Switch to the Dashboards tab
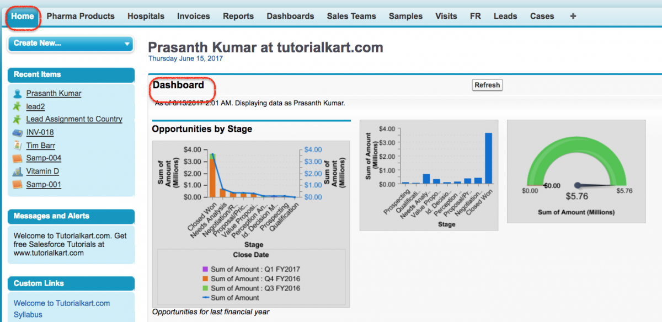Viewport: 662px width, 322px height. point(290,16)
